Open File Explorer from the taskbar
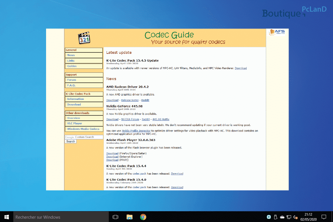This screenshot has height=222, width=333. tap(129, 217)
